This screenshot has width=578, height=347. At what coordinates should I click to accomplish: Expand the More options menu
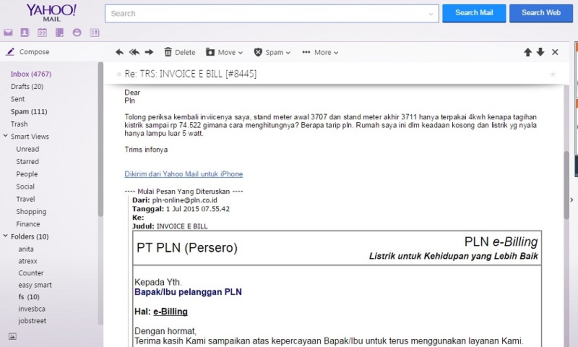[320, 52]
